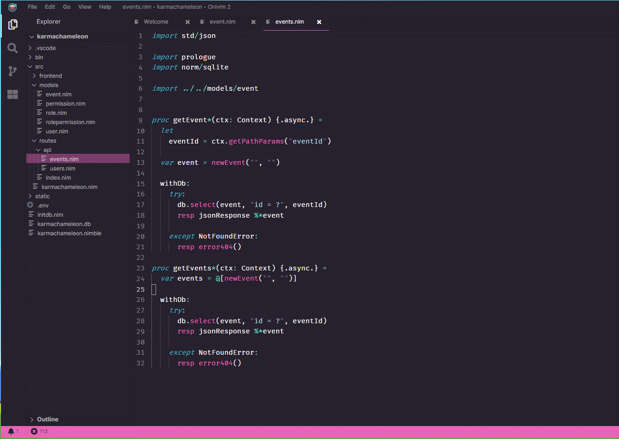Select the highlighted events.nim tree row
This screenshot has width=619, height=439.
pyautogui.click(x=78, y=159)
